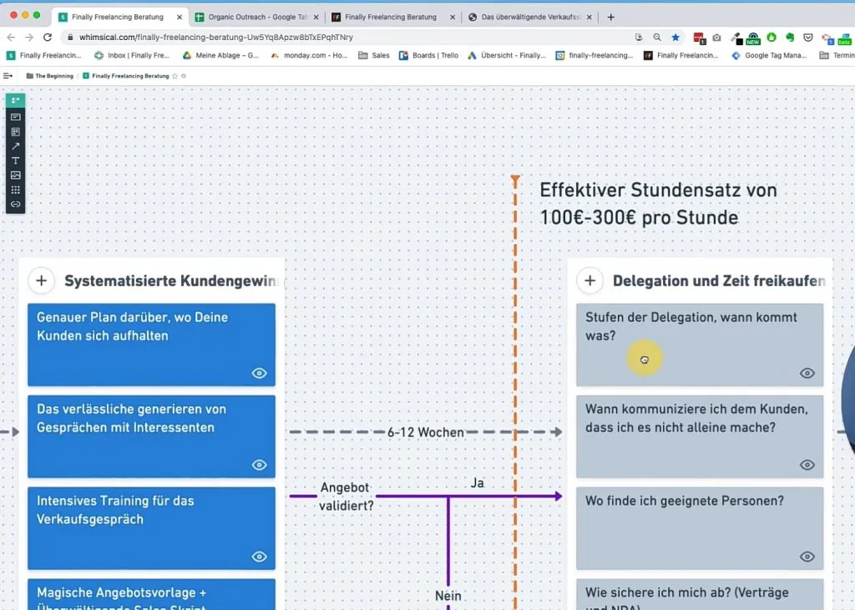The width and height of the screenshot is (855, 610).
Task: Open the Pocket extension icon
Action: pos(808,37)
